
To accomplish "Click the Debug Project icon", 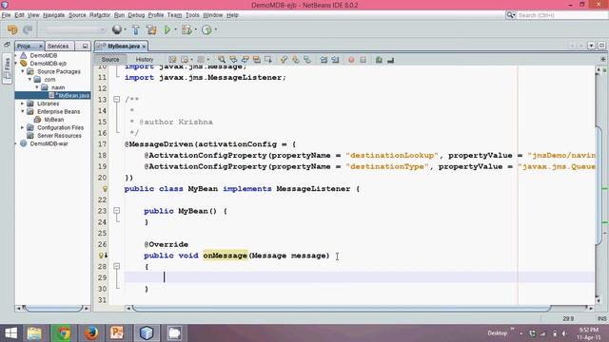I will [x=187, y=29].
